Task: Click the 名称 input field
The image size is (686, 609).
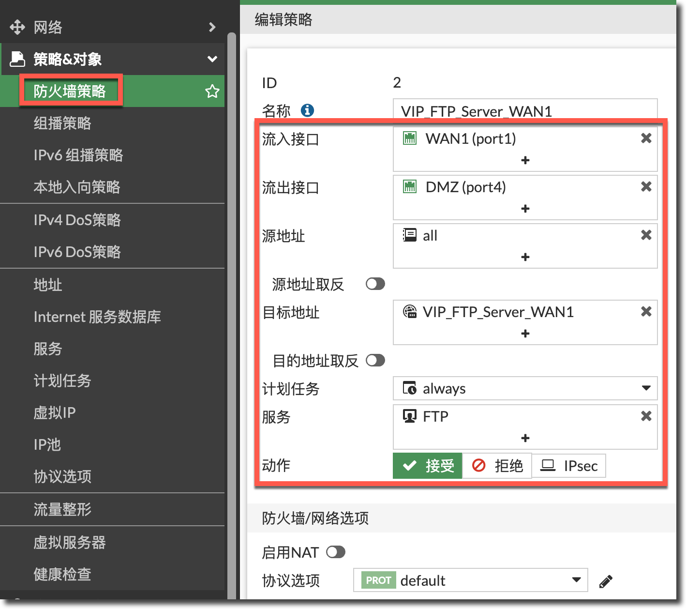Action: tap(525, 111)
